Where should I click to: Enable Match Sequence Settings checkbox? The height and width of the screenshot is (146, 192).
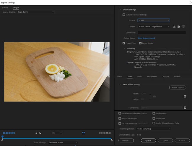124,15
